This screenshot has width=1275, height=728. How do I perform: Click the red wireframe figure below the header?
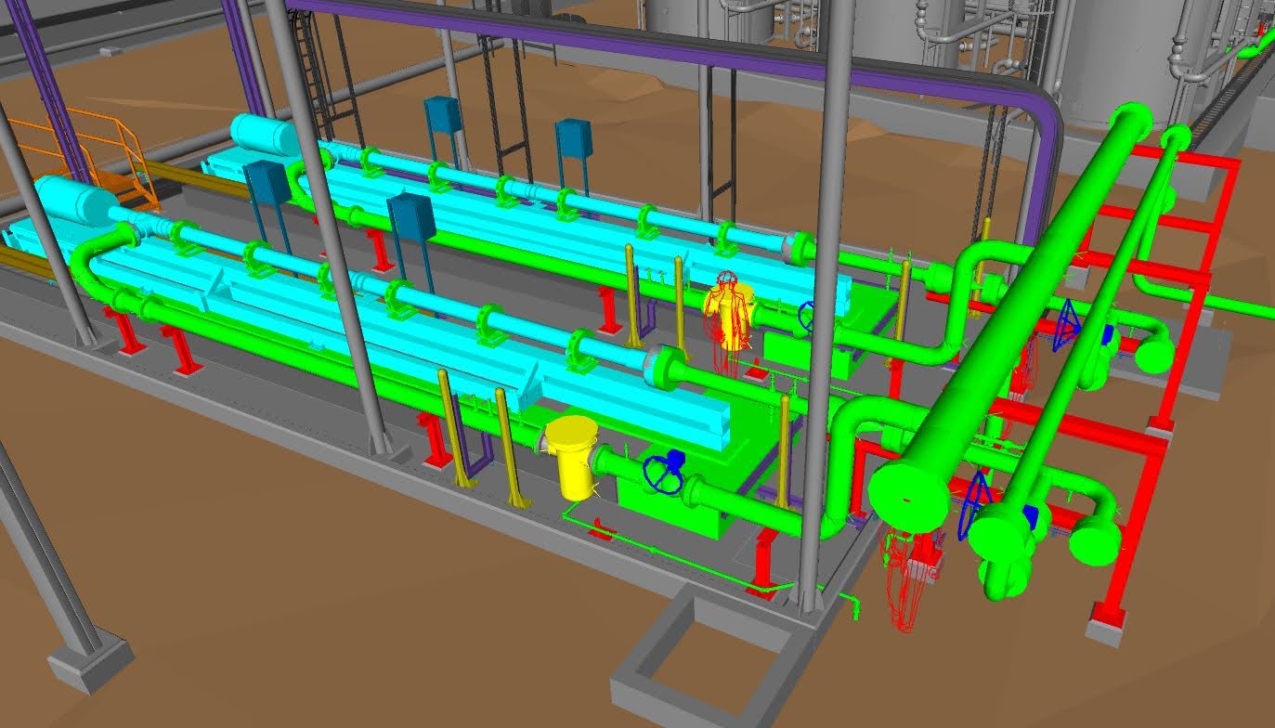click(x=907, y=576)
